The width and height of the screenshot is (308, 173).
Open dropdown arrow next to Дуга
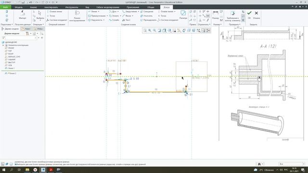(118, 12)
